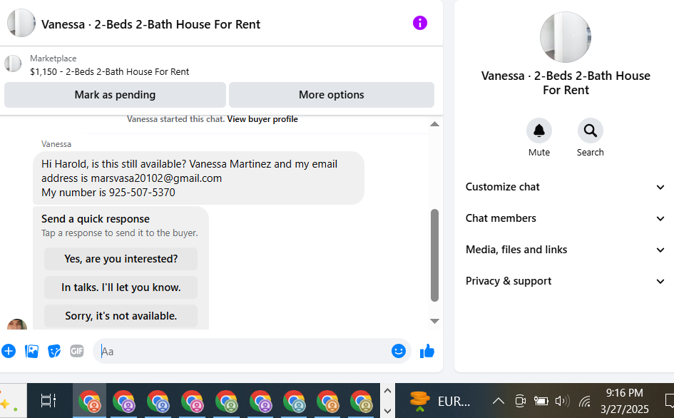Open the volume control in system tray

point(561,401)
